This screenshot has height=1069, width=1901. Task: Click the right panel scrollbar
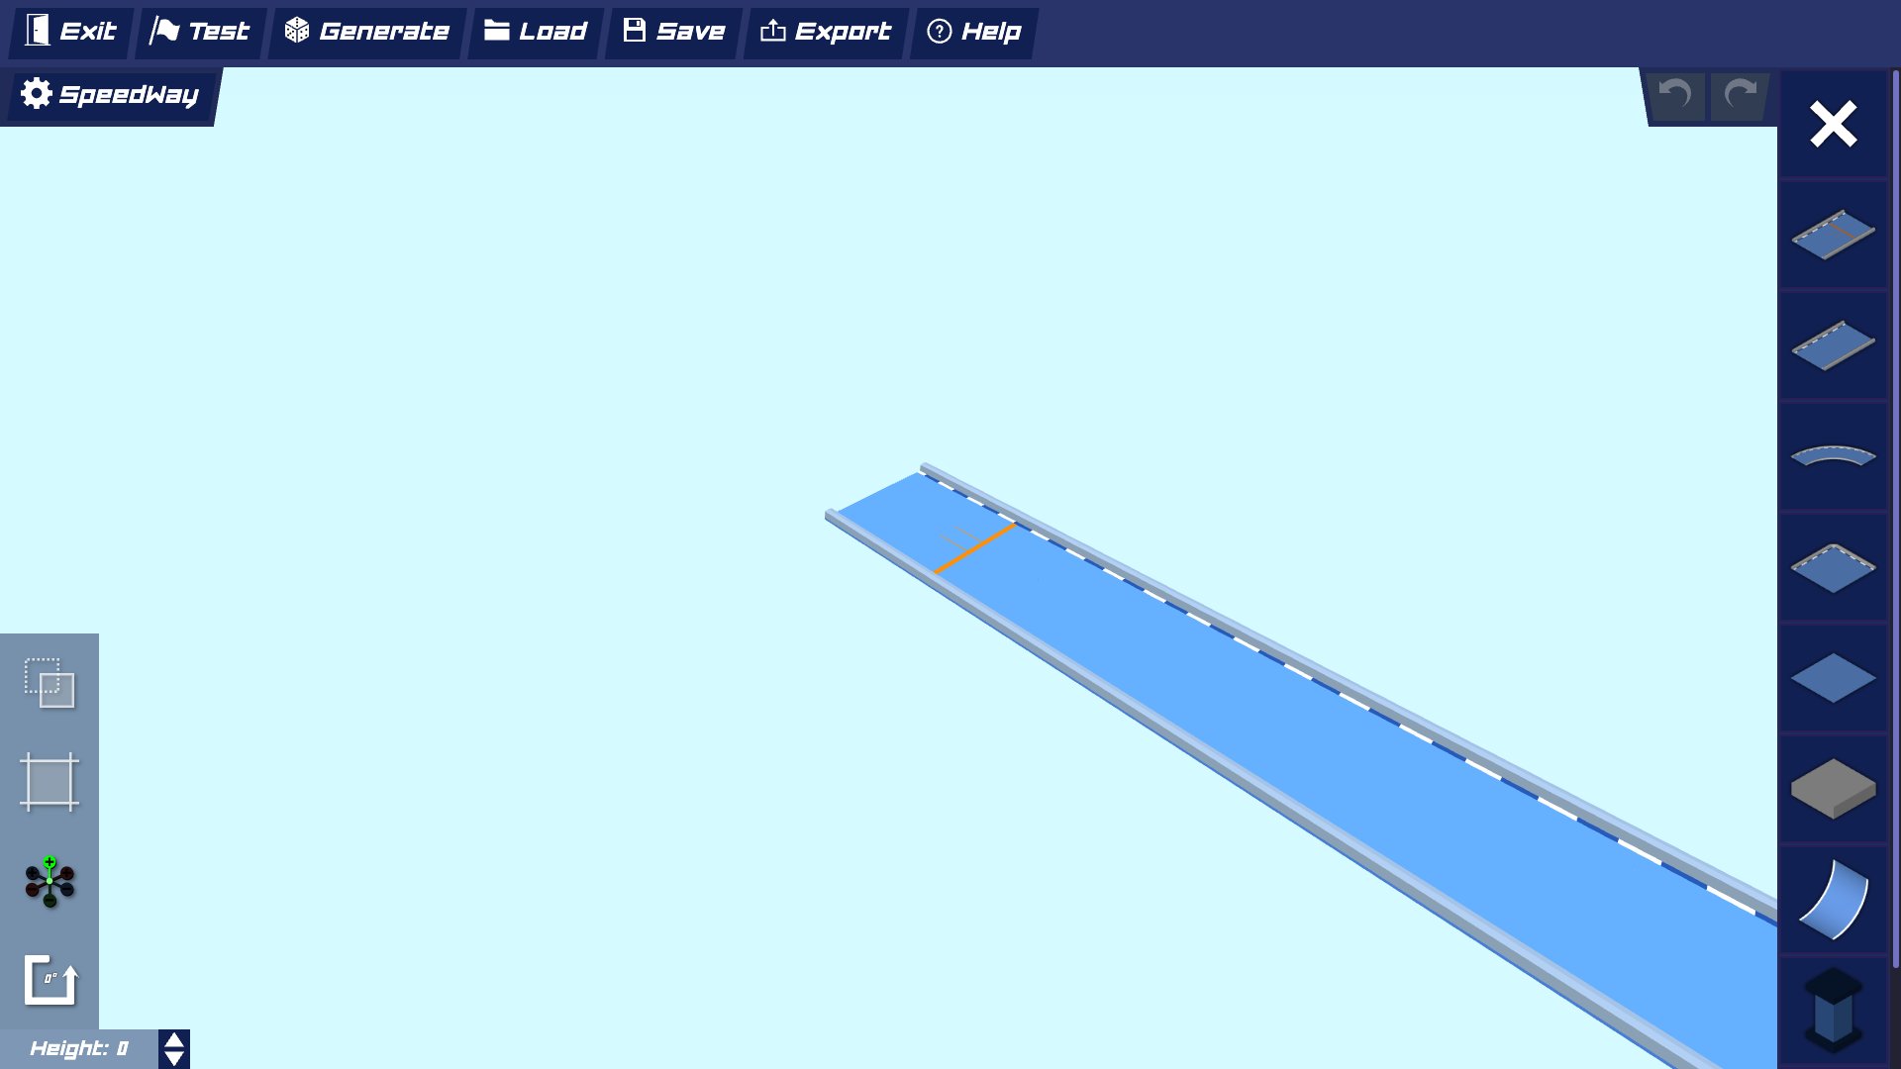point(1895,515)
